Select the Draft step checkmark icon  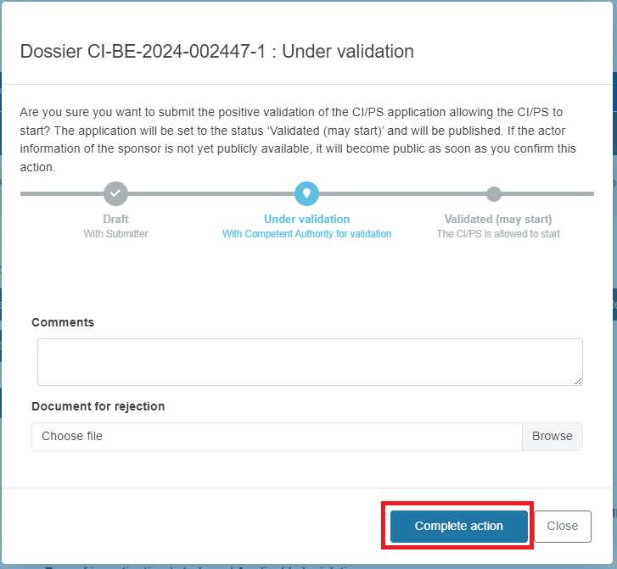point(115,193)
